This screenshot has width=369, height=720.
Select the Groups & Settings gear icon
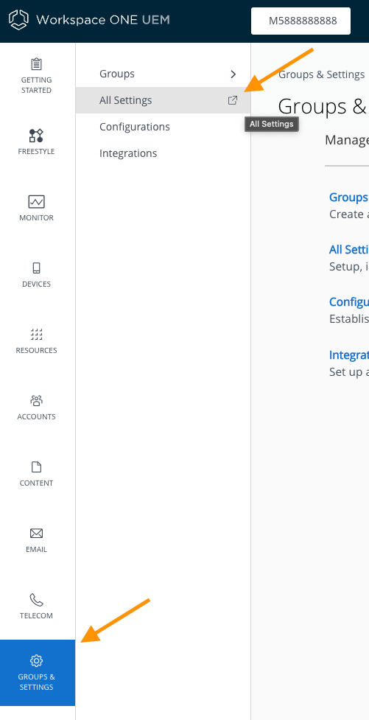pos(36,661)
